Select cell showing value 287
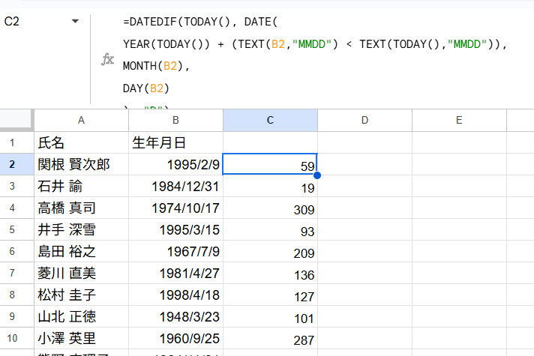The width and height of the screenshot is (534, 356). coord(270,338)
